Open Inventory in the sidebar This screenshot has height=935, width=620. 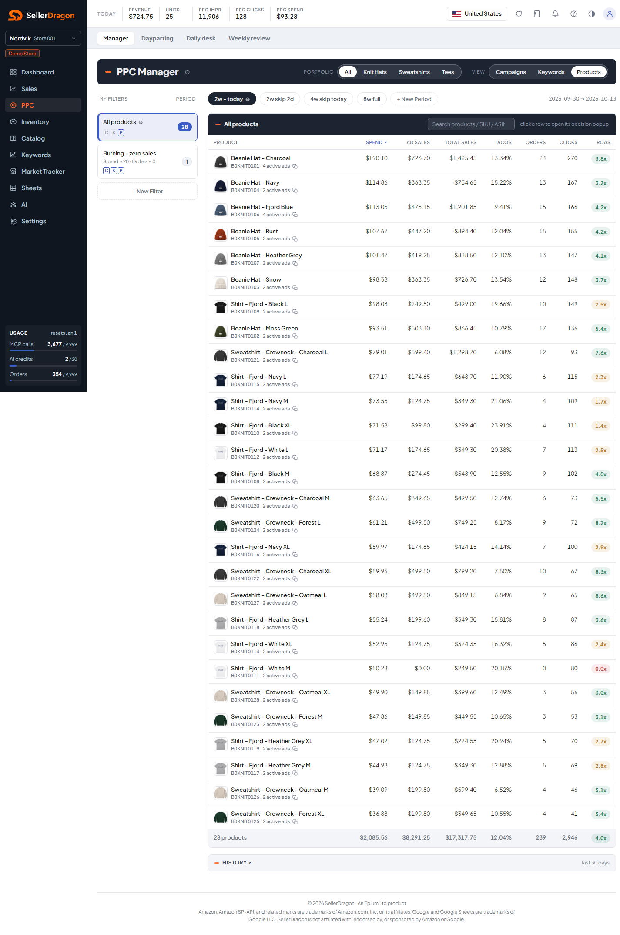pyautogui.click(x=43, y=122)
